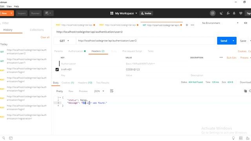
Task: Open the Pre-request Script tab
Action: coord(132,51)
